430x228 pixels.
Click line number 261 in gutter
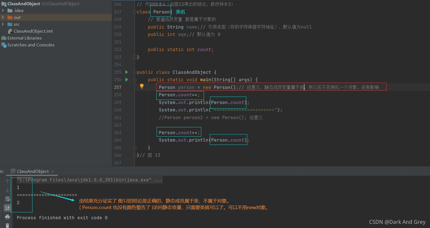(118, 117)
